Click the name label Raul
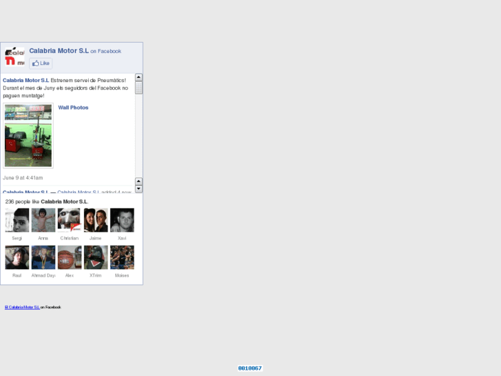This screenshot has width=501, height=376. pos(17,275)
